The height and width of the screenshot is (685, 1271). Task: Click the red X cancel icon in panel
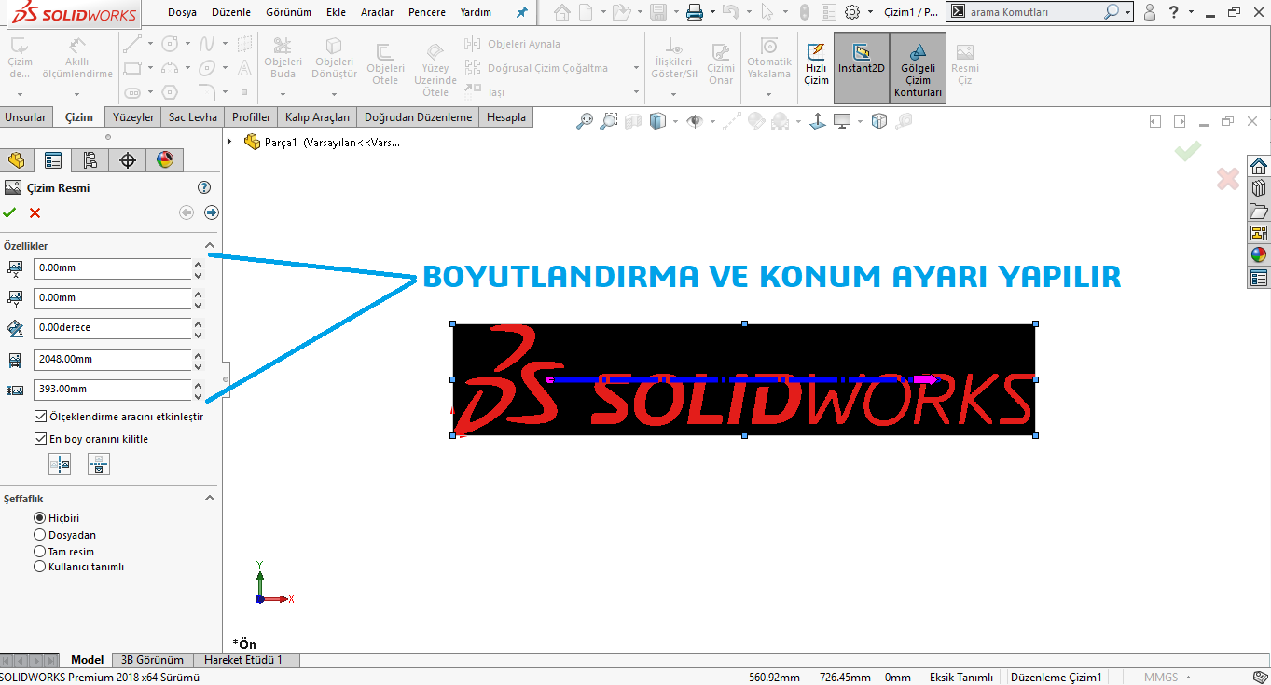pos(35,213)
